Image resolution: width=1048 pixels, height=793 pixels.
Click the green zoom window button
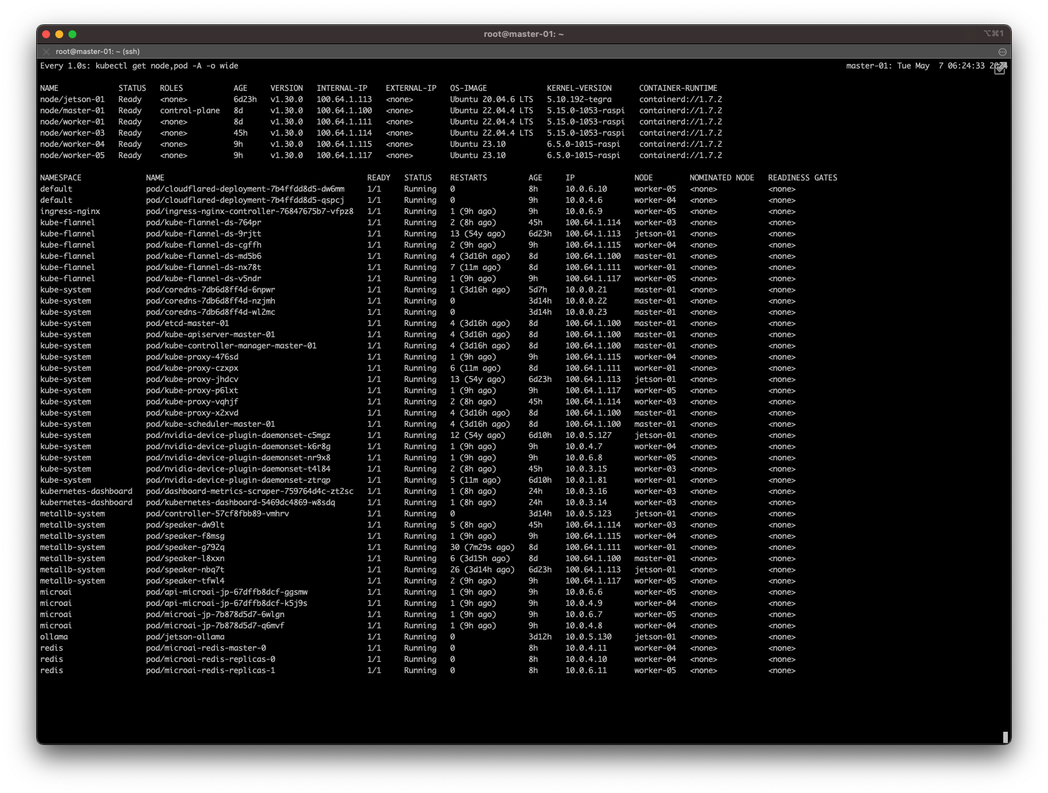72,34
